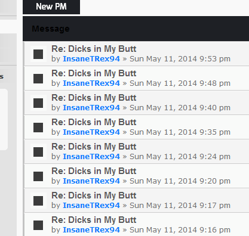Image resolution: width=249 pixels, height=236 pixels.
Task: Click the New PM button
Action: 51,7
